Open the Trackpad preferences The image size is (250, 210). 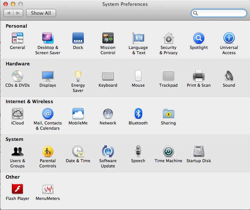pyautogui.click(x=169, y=76)
